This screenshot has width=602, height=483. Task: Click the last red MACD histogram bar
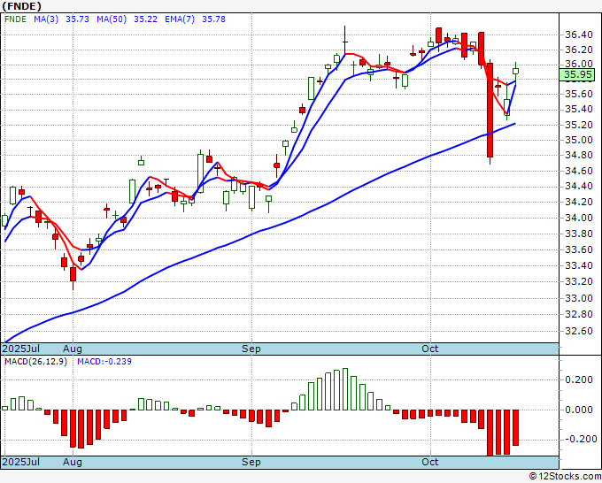[515, 427]
